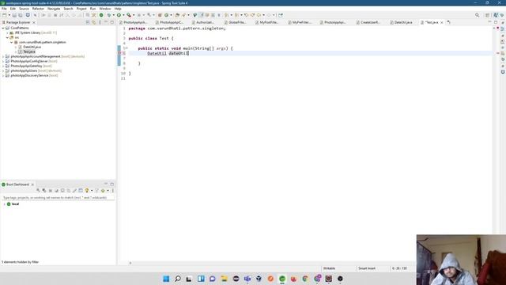
Task: Close the Boot Dashboard view
Action: click(x=32, y=184)
